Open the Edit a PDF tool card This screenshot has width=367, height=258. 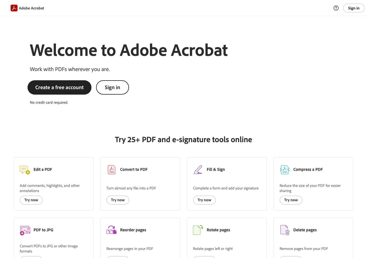click(54, 183)
